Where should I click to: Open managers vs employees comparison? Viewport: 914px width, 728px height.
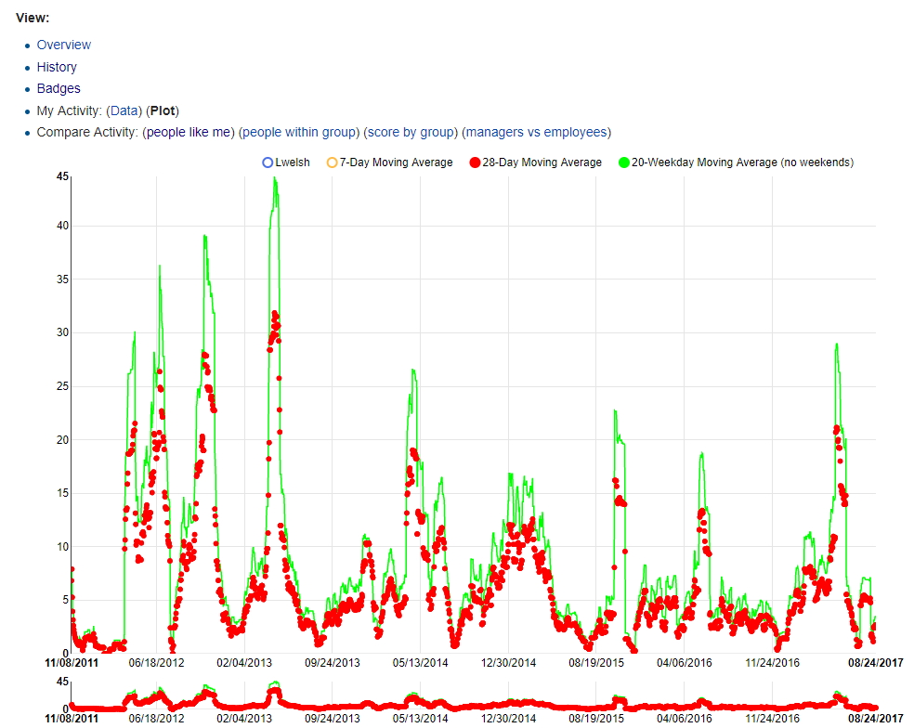click(x=536, y=132)
